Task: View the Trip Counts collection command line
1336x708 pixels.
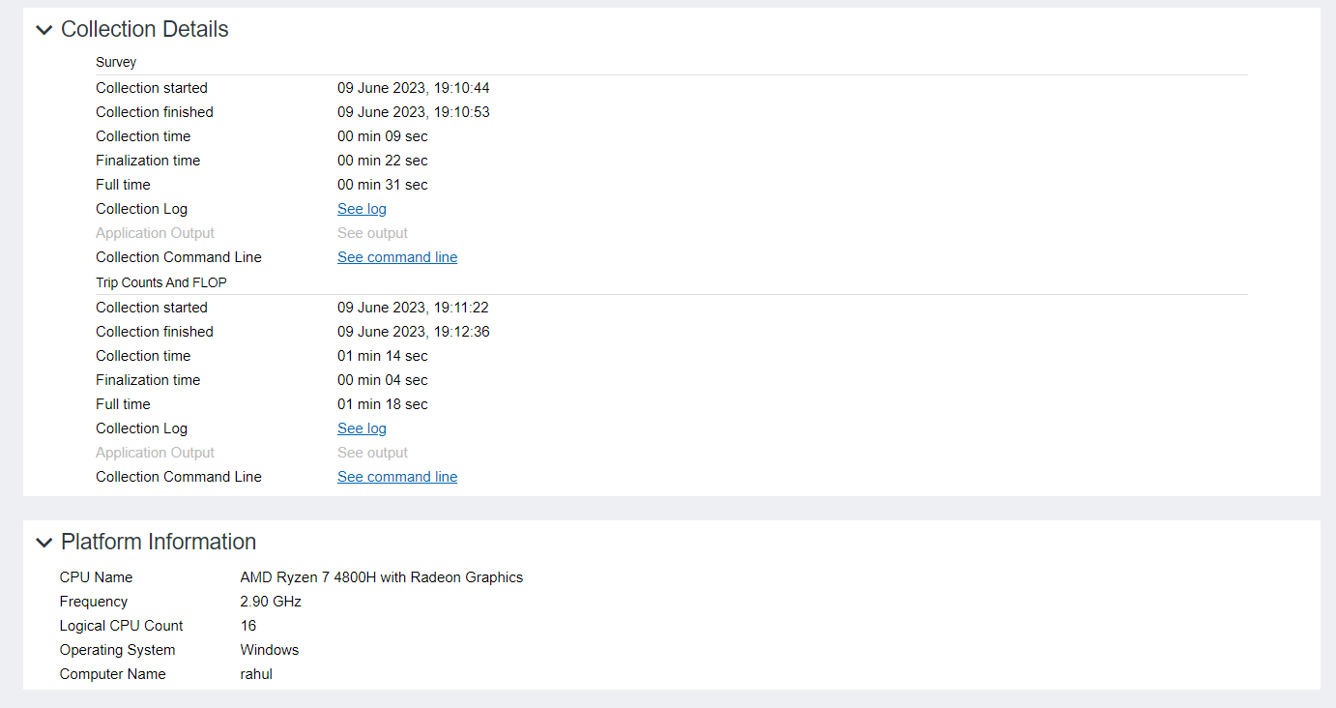Action: [397, 476]
